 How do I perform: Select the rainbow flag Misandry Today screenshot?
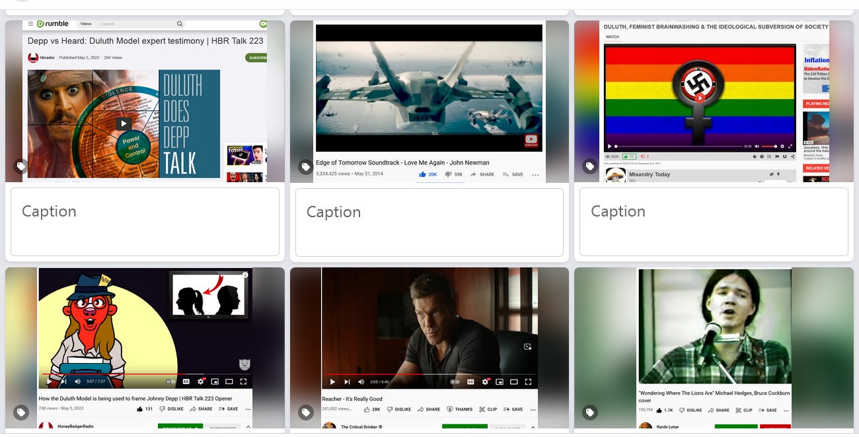pos(714,101)
